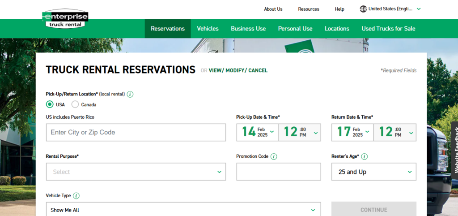Open info icon beside Pick-Up/Return Location
This screenshot has width=458, height=216.
[130, 94]
